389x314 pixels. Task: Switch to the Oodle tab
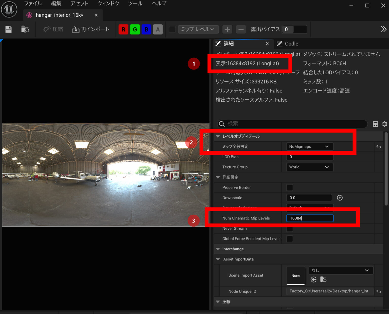[291, 43]
